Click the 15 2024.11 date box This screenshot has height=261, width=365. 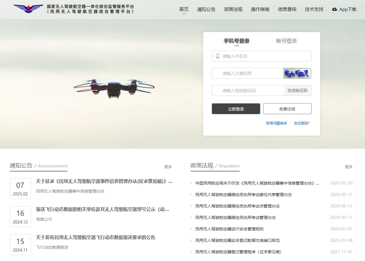tap(20, 245)
